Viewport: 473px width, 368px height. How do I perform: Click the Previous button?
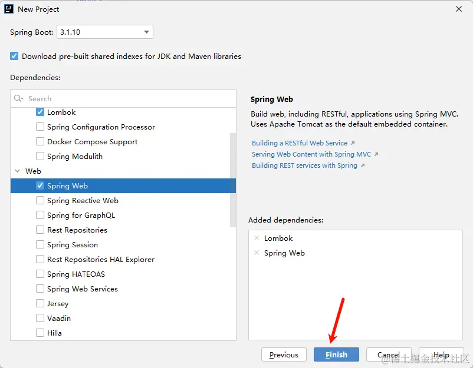coord(284,354)
